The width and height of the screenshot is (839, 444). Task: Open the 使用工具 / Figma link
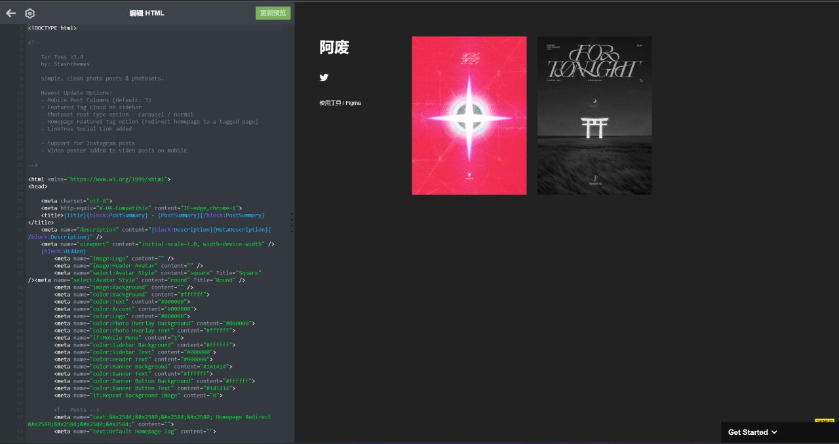click(x=340, y=103)
